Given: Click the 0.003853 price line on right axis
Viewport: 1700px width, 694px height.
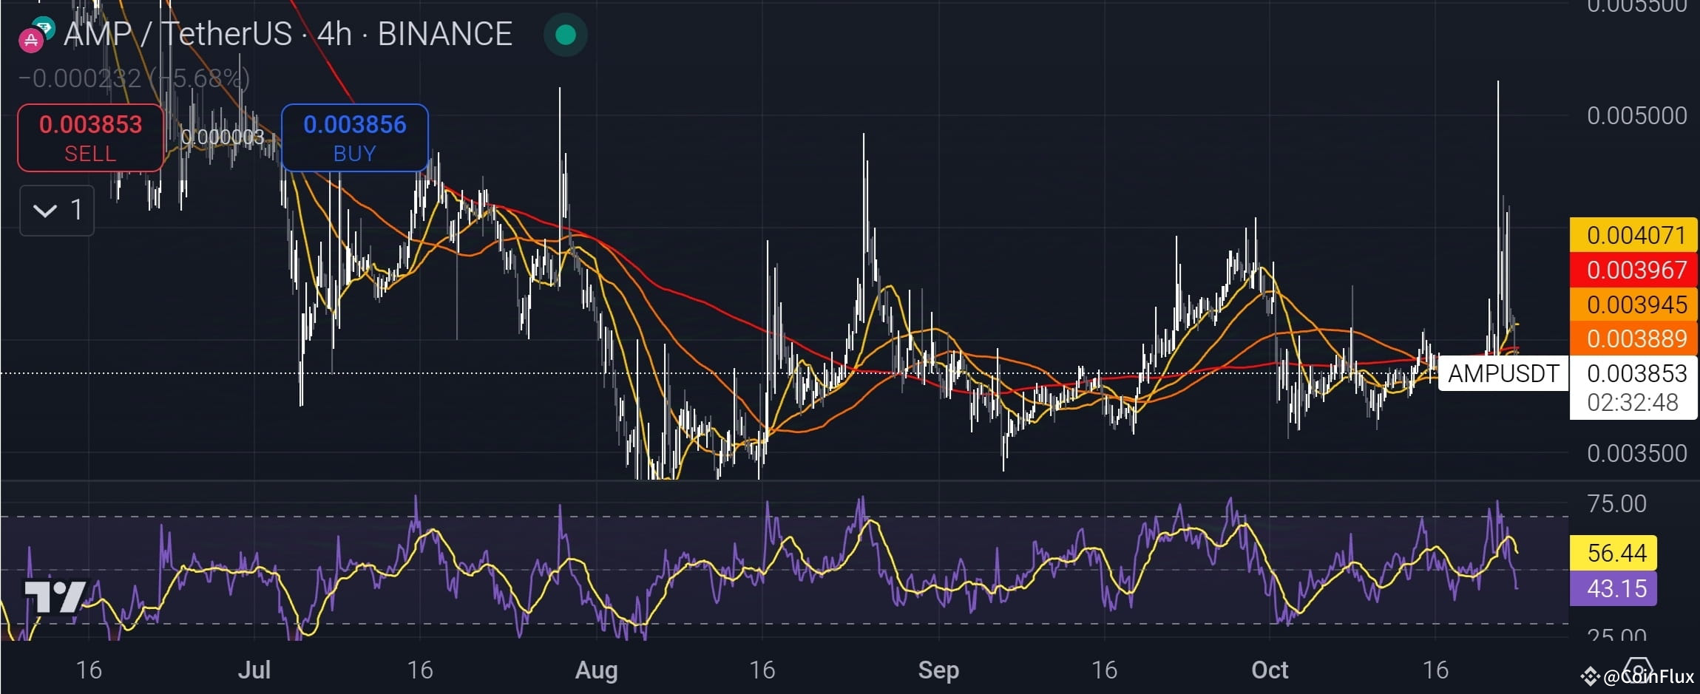Looking at the screenshot, I should [x=1634, y=374].
